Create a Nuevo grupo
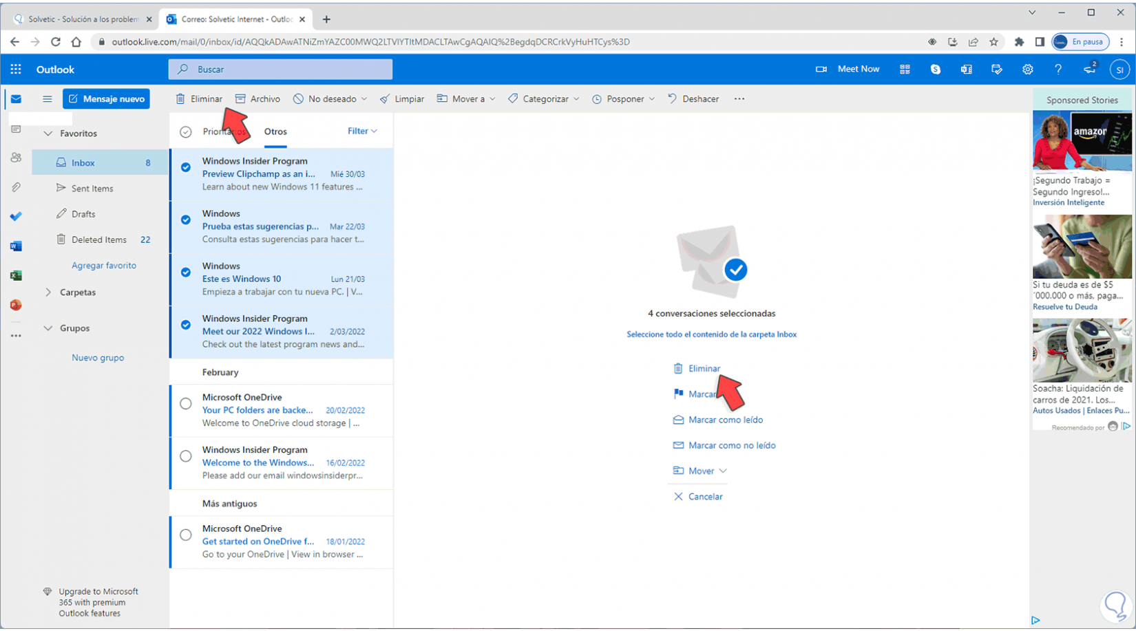Screen dimensions: 1136x631 coord(98,358)
